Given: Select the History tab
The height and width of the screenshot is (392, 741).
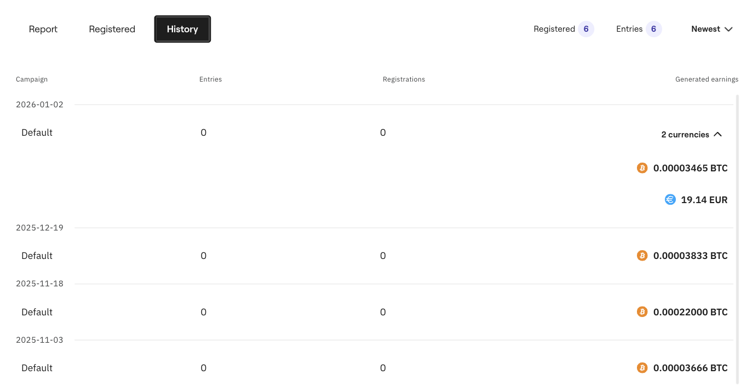Looking at the screenshot, I should coord(182,29).
